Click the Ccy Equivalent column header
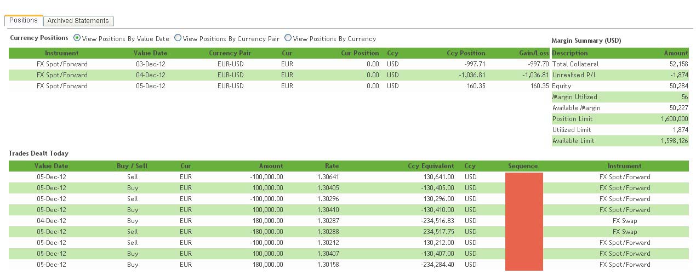 [431, 166]
